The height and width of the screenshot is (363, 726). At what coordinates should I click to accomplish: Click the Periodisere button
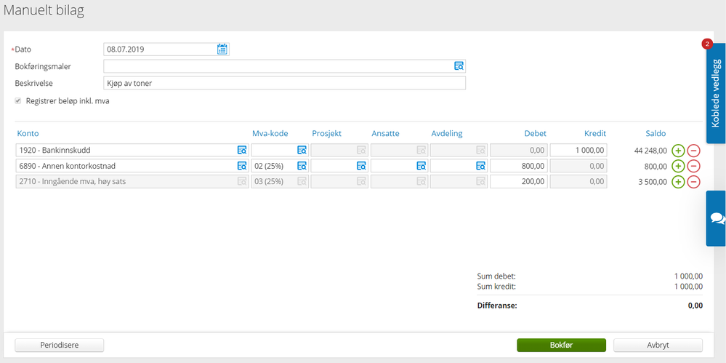60,345
